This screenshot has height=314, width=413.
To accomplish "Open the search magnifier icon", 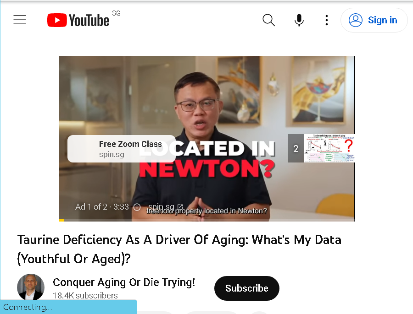I will (268, 20).
